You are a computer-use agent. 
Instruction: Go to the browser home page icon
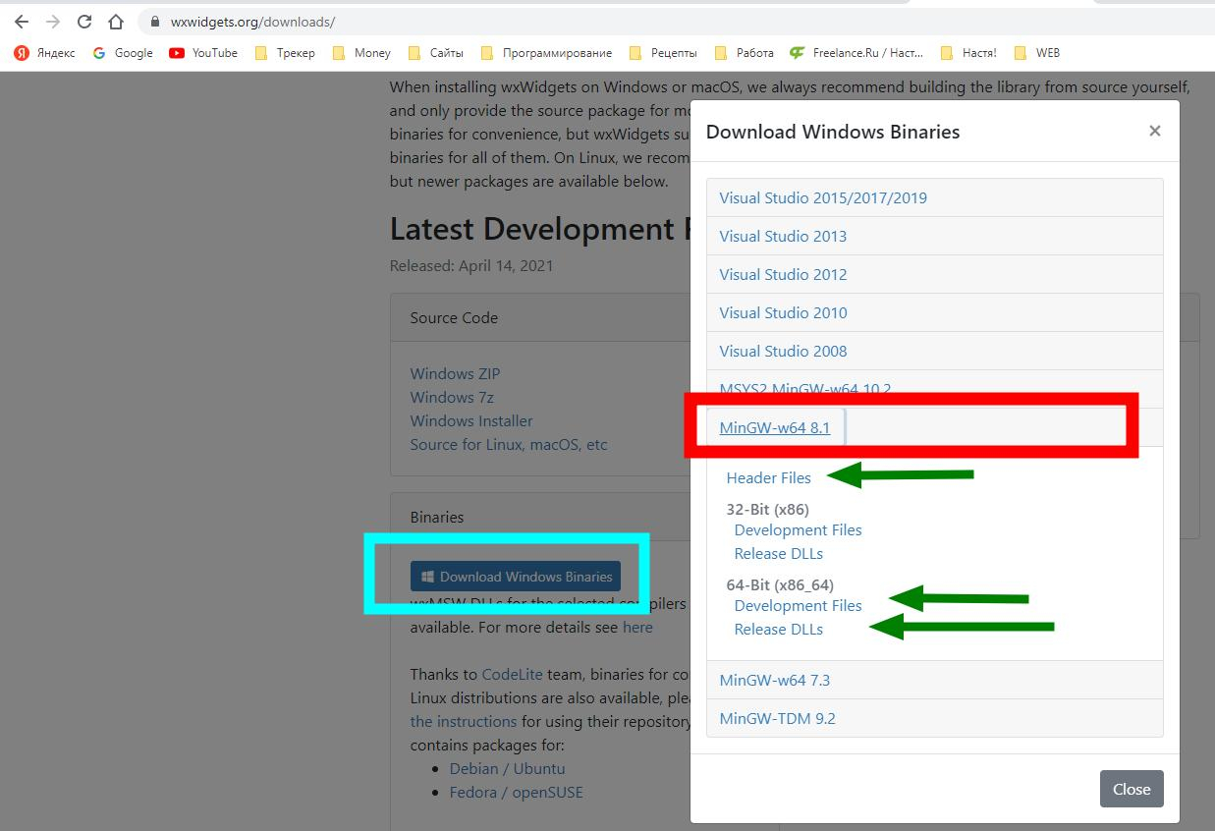pyautogui.click(x=116, y=22)
